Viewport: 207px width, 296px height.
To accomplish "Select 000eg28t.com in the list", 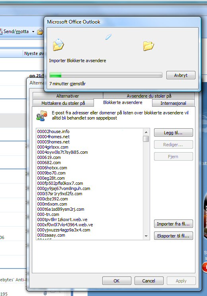I will click(x=51, y=178).
